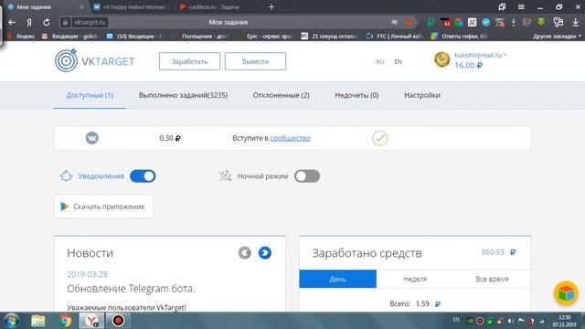Click the red record app in taskbar
585x329 pixels.
pos(118,321)
